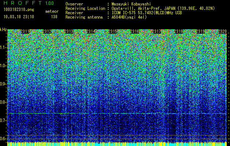The image size is (230, 146).
Task: Click the date stamp 10.03.18 23:10
Action: coord(19,17)
